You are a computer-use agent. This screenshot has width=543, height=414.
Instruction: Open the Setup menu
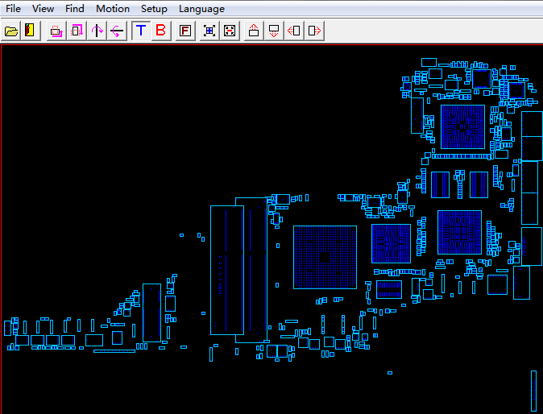pyautogui.click(x=154, y=9)
